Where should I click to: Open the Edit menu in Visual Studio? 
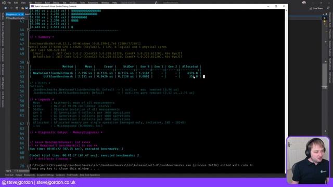pyautogui.click(x=16, y=3)
